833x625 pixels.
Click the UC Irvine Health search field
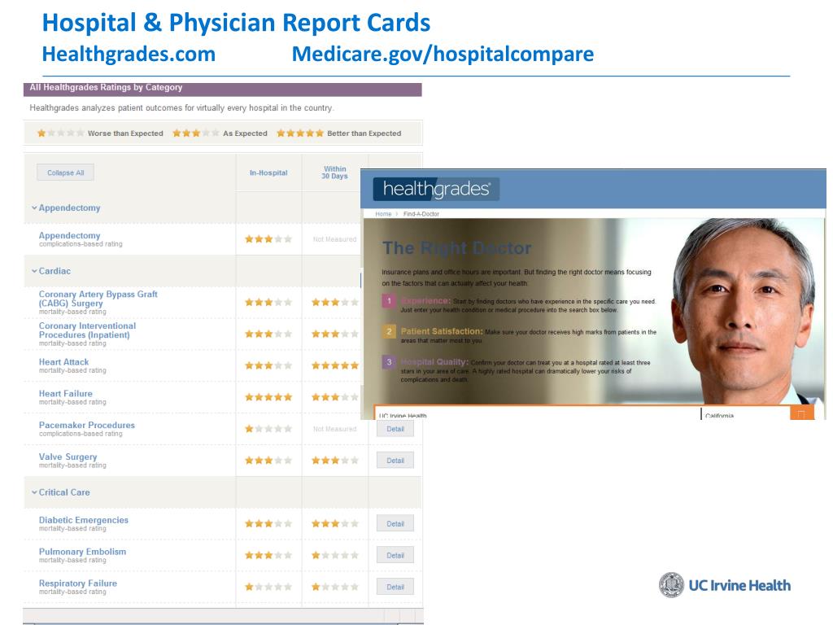[538, 413]
